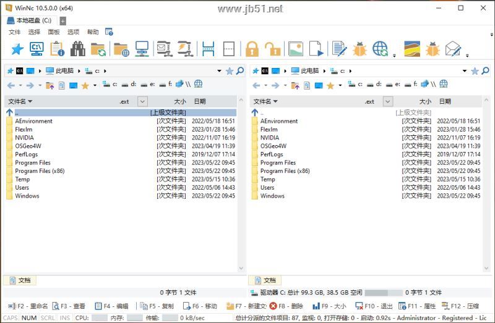The width and height of the screenshot is (495, 323).
Task: Open the overflow arrow after globe refresh icon
Action: (x=394, y=56)
